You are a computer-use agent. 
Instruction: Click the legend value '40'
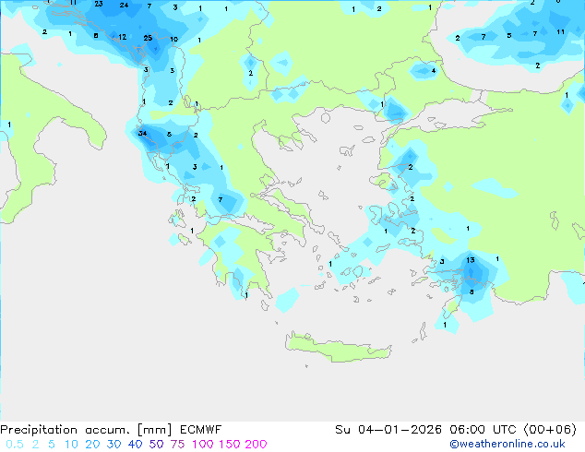[x=135, y=445]
